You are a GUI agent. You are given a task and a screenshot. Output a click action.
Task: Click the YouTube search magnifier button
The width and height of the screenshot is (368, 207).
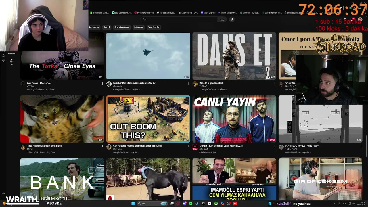pos(222,19)
